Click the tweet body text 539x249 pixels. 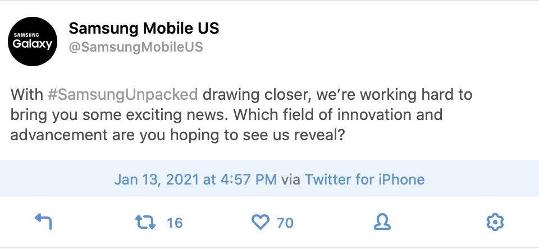241,115
